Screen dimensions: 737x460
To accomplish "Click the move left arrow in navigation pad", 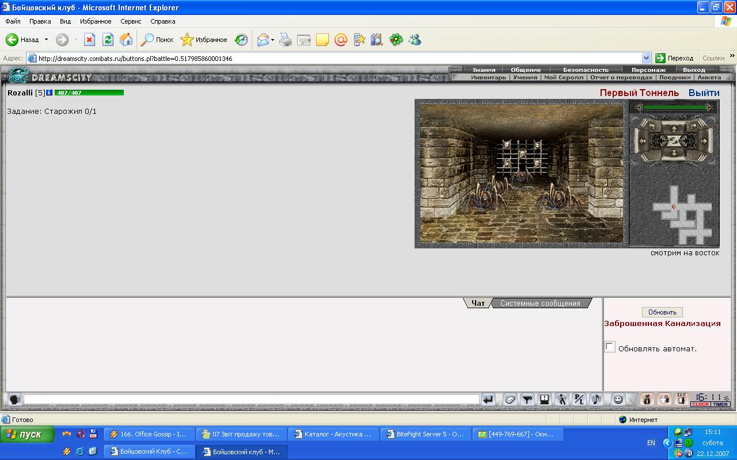I will pos(642,141).
